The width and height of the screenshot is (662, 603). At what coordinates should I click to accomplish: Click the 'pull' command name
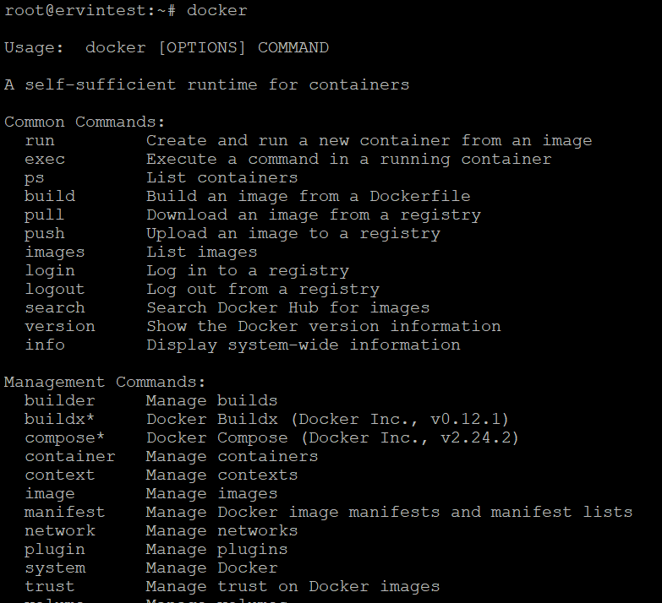[44, 215]
